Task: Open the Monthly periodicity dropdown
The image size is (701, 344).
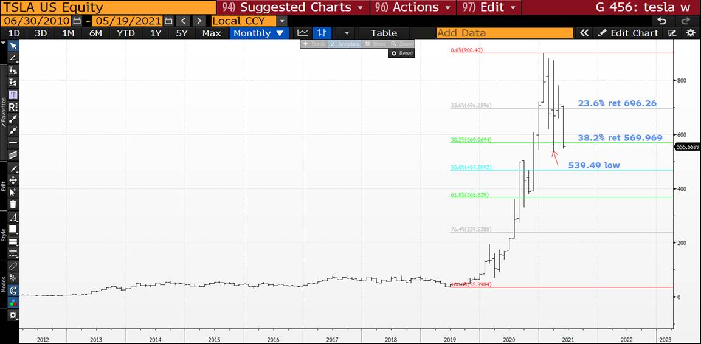Action: coord(258,33)
